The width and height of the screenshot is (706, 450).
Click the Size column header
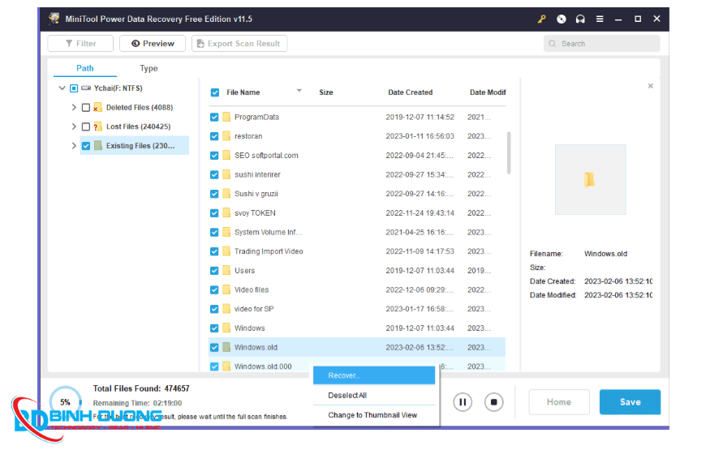pyautogui.click(x=326, y=92)
